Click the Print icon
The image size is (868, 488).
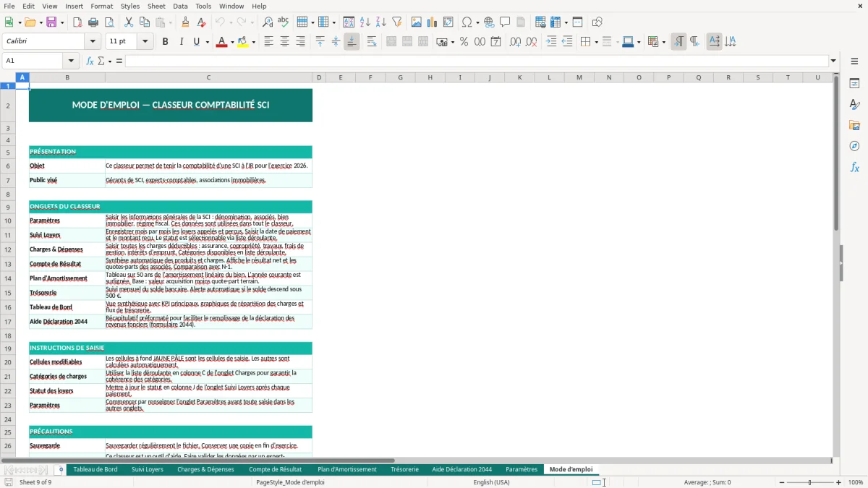[x=93, y=22]
